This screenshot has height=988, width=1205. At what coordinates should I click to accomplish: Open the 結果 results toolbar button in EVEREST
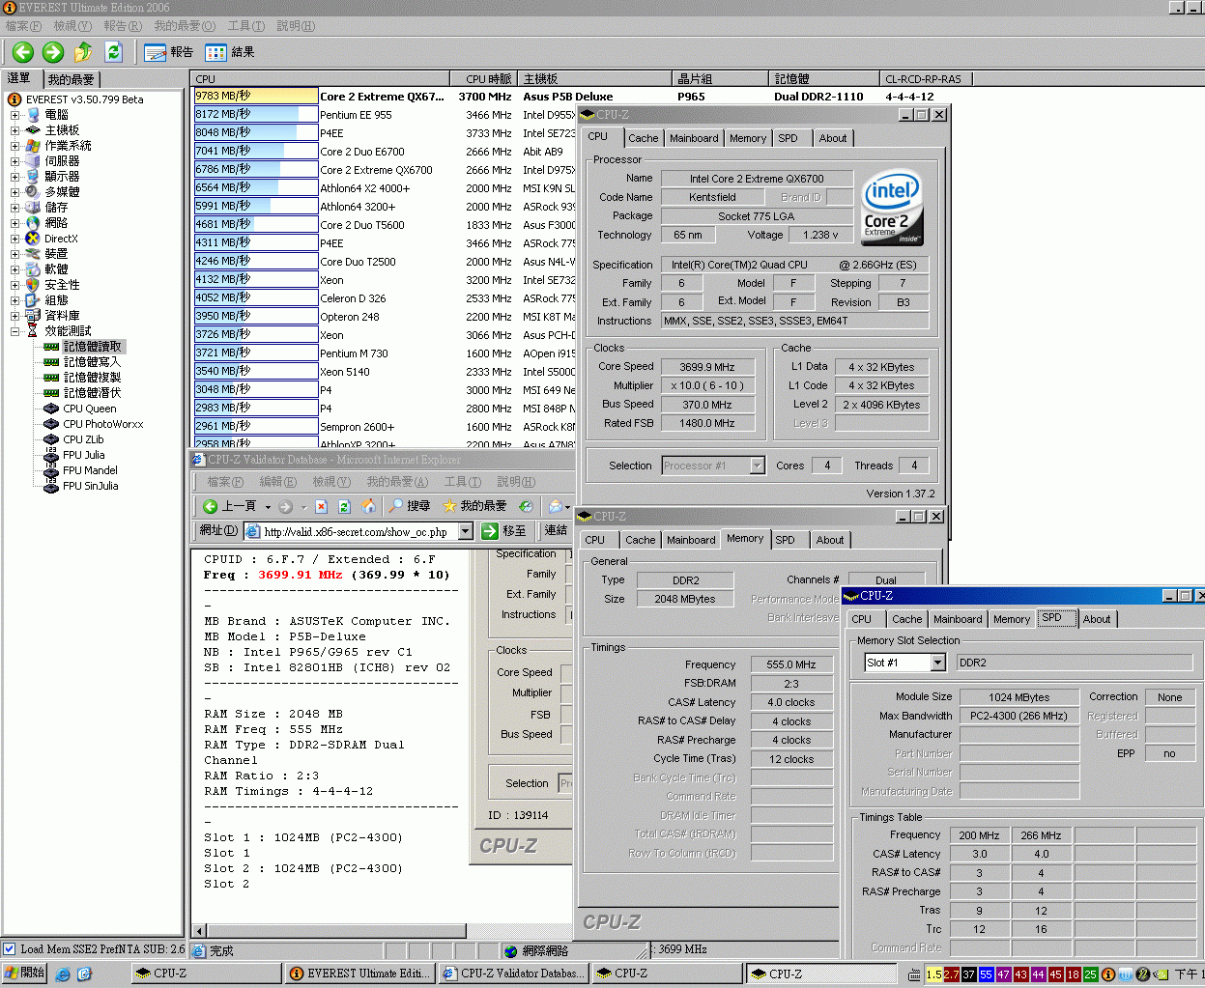pyautogui.click(x=230, y=52)
